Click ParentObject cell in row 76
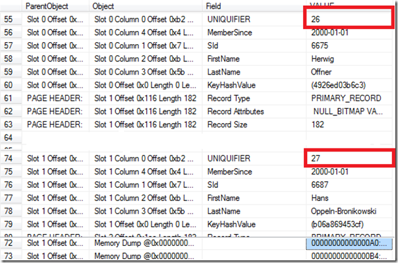The height and width of the screenshot is (263, 398). pyautogui.click(x=55, y=185)
